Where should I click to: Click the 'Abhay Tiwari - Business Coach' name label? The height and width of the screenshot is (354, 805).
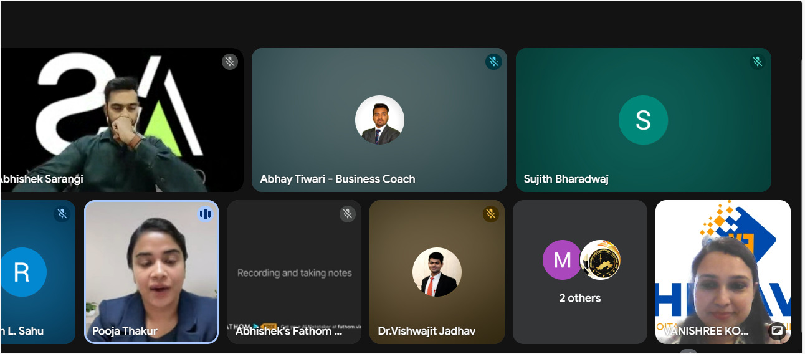tap(338, 179)
